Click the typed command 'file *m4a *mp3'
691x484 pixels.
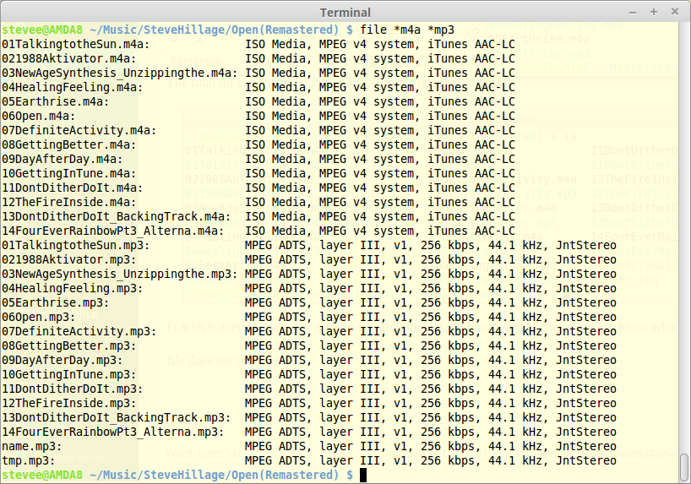pyautogui.click(x=409, y=30)
